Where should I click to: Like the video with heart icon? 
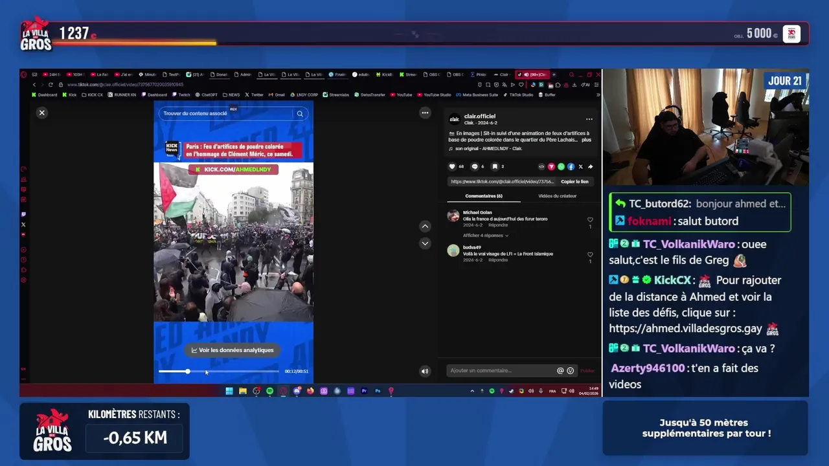(x=452, y=166)
